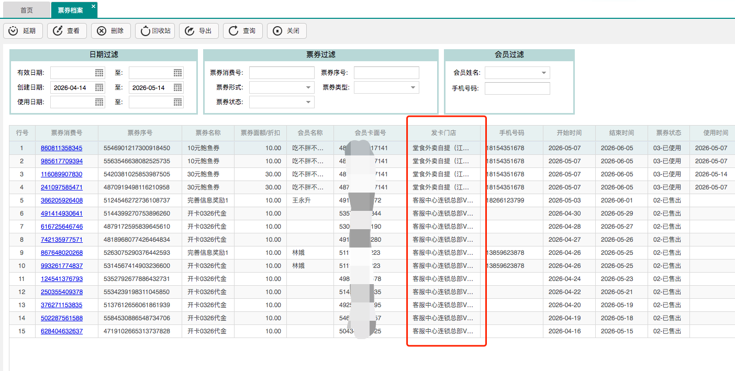Open ticket link 241097585471
The width and height of the screenshot is (735, 371).
pyautogui.click(x=62, y=187)
